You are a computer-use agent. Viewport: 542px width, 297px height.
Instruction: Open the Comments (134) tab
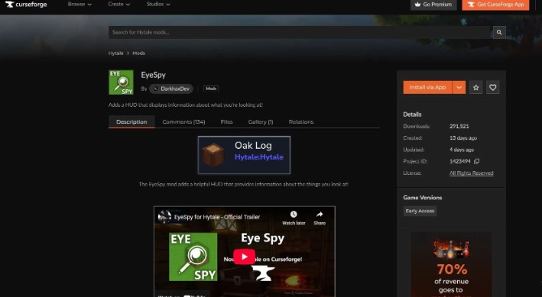(183, 122)
